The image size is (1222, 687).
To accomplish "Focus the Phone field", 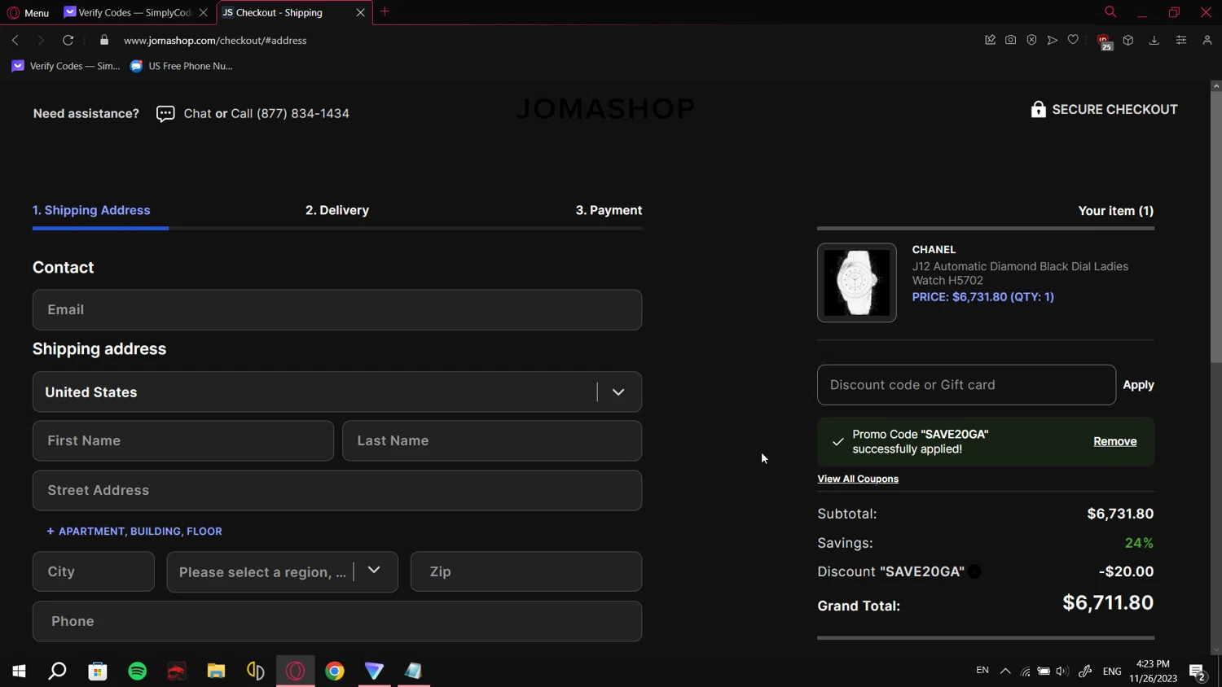I will click(x=337, y=621).
